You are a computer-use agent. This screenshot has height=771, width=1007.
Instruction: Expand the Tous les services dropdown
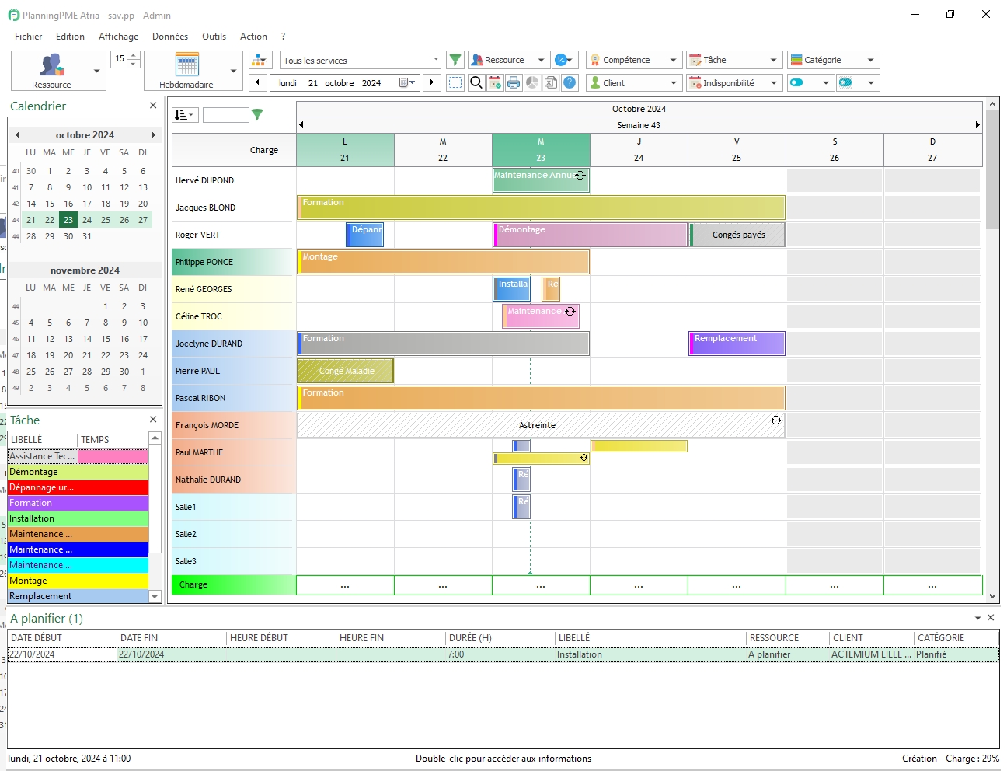[435, 59]
